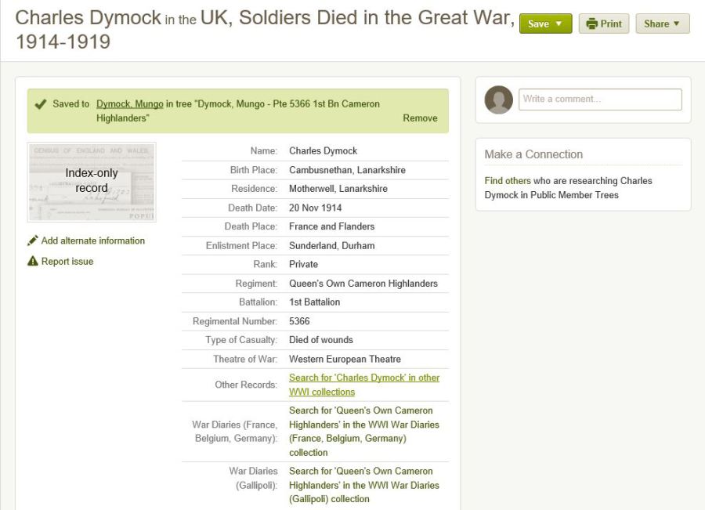Open the Index-only record thumbnail

tap(92, 181)
